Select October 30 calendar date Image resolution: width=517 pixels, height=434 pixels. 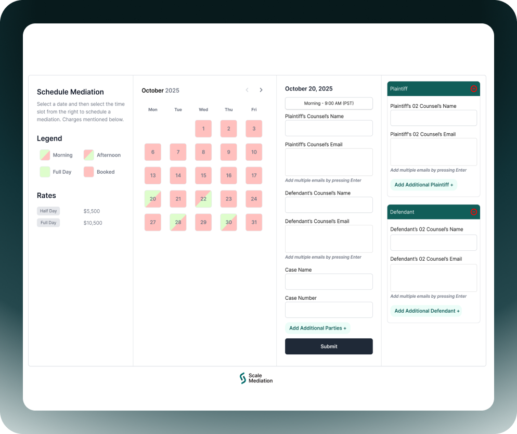click(228, 222)
